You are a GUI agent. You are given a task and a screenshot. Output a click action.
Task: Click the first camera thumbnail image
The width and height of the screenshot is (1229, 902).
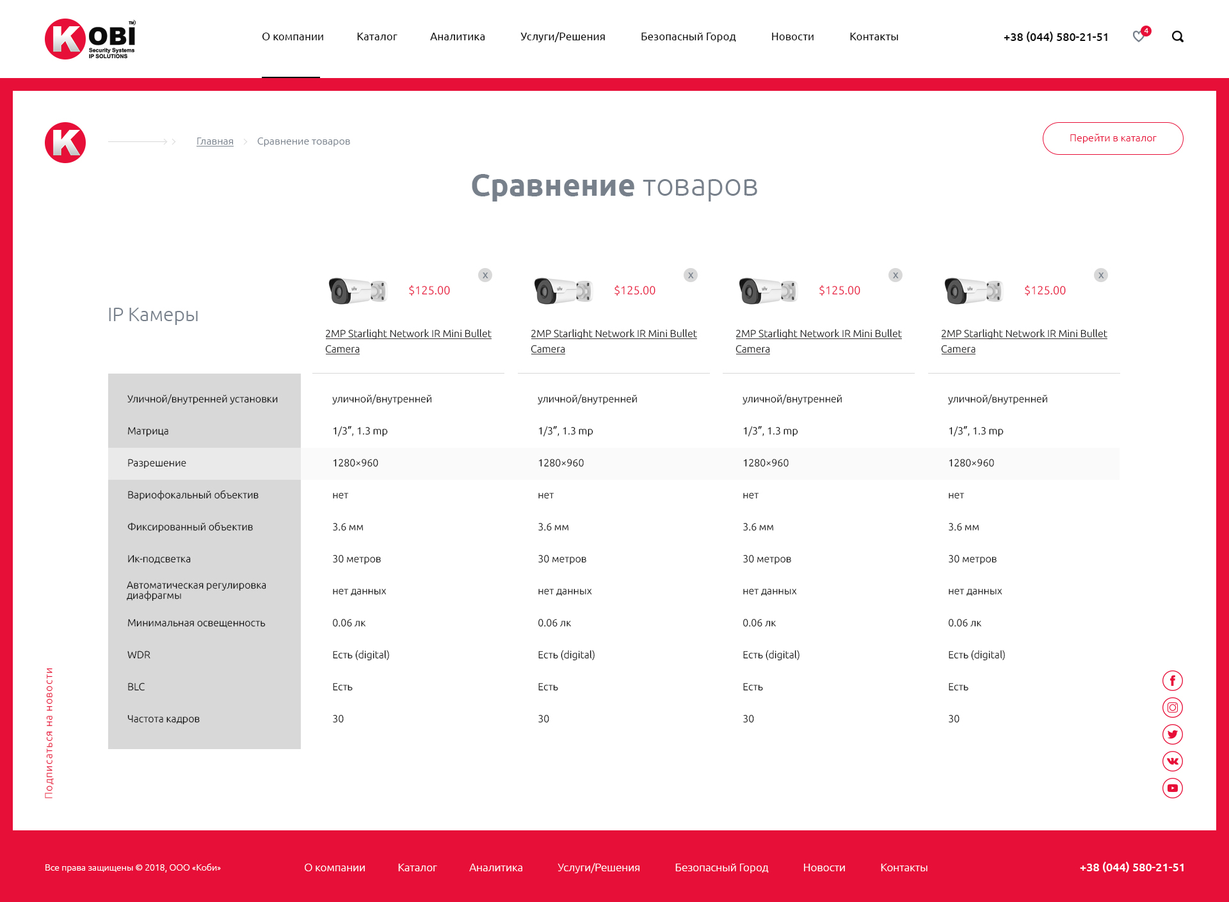tap(358, 291)
